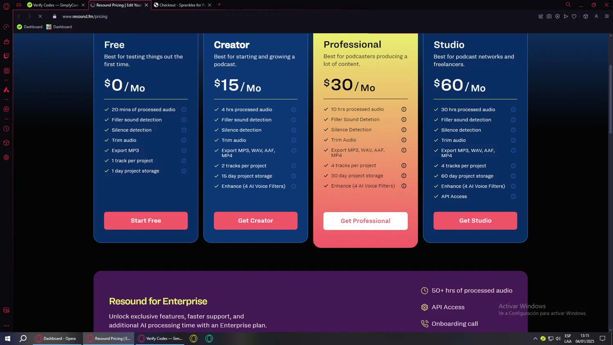Open GX Cleaner icon in sidebar
The width and height of the screenshot is (613, 345).
point(6,42)
